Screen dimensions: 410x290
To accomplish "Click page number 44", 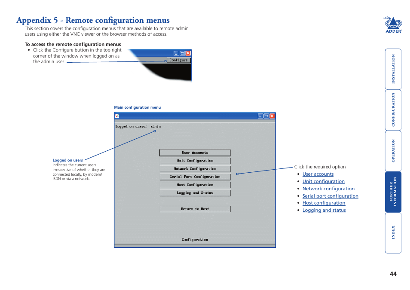I will coord(393,274).
